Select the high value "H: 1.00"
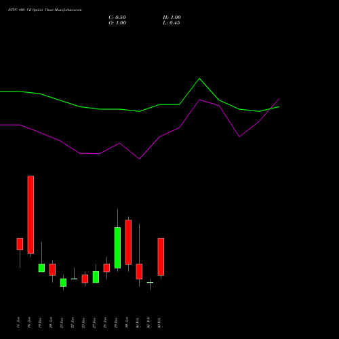 [172, 18]
